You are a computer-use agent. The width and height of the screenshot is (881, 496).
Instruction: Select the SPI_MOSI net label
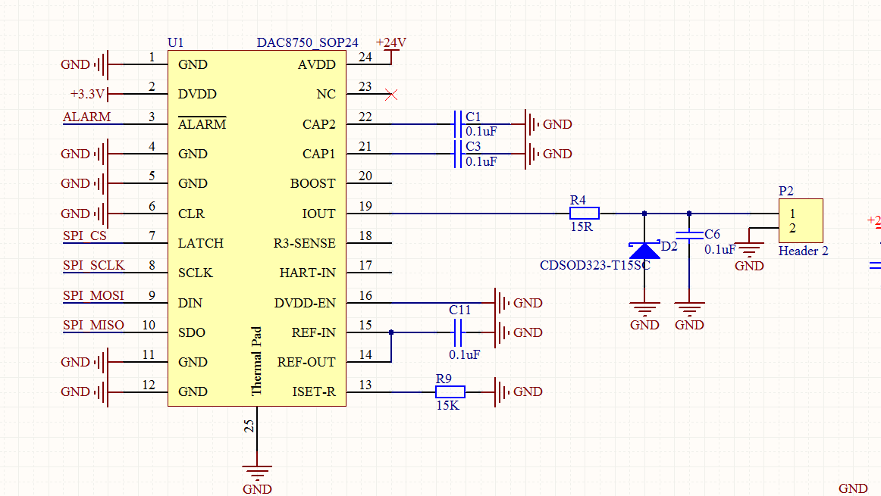93,295
